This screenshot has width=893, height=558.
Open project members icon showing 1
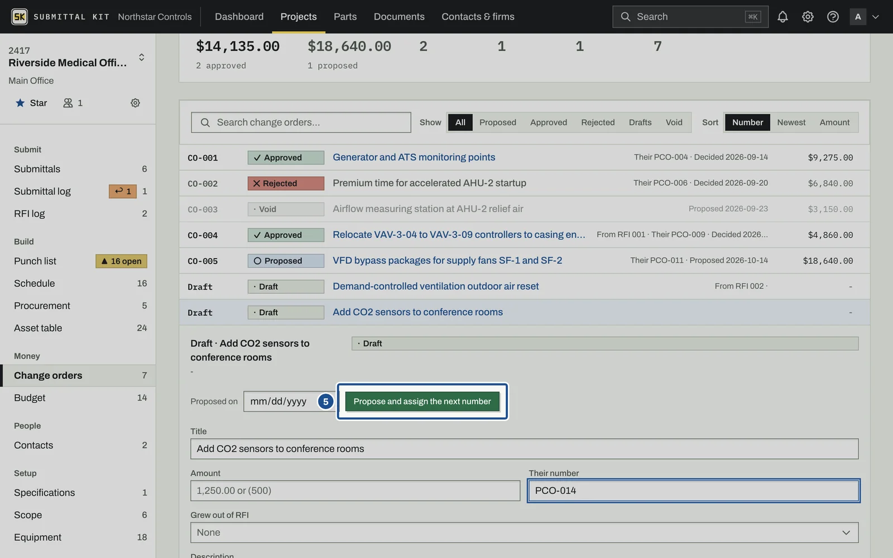tap(73, 103)
